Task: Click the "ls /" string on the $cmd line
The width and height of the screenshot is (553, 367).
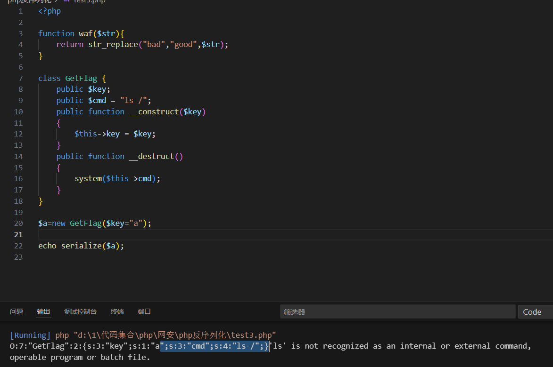Action: tap(134, 100)
